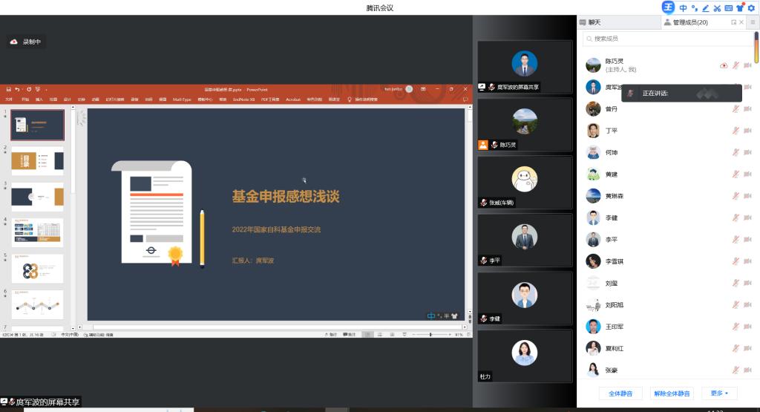Click the skin shirt icon in the IME toolbar
760x412 pixels.
pos(739,8)
